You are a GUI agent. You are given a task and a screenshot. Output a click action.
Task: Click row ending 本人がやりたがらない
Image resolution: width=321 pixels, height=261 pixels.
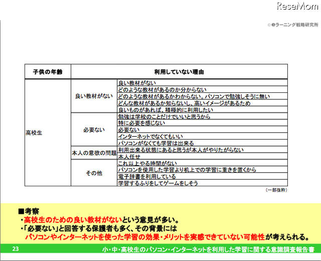point(202,150)
